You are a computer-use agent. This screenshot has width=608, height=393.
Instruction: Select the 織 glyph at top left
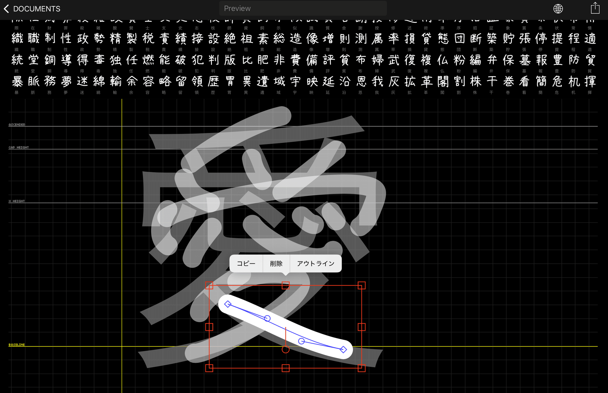point(17,38)
